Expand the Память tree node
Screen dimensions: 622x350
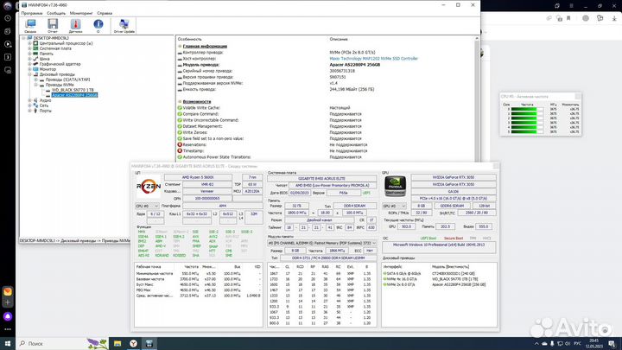click(x=29, y=54)
